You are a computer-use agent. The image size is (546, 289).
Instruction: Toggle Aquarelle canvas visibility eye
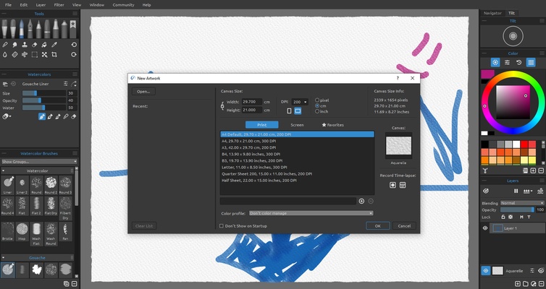coord(486,271)
